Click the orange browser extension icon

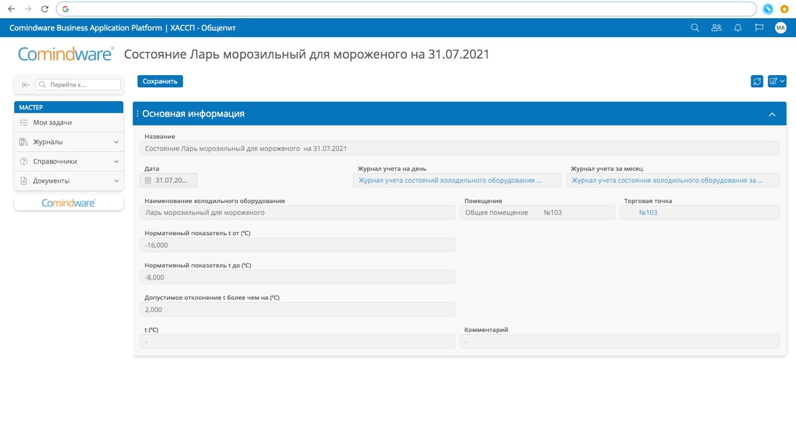pos(784,9)
